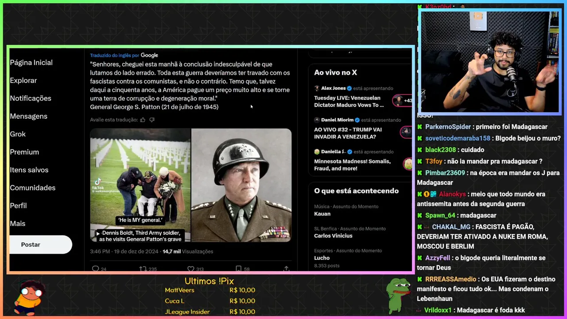The height and width of the screenshot is (319, 567).
Task: Click chat username Alanokys
Action: pyautogui.click(x=452, y=194)
